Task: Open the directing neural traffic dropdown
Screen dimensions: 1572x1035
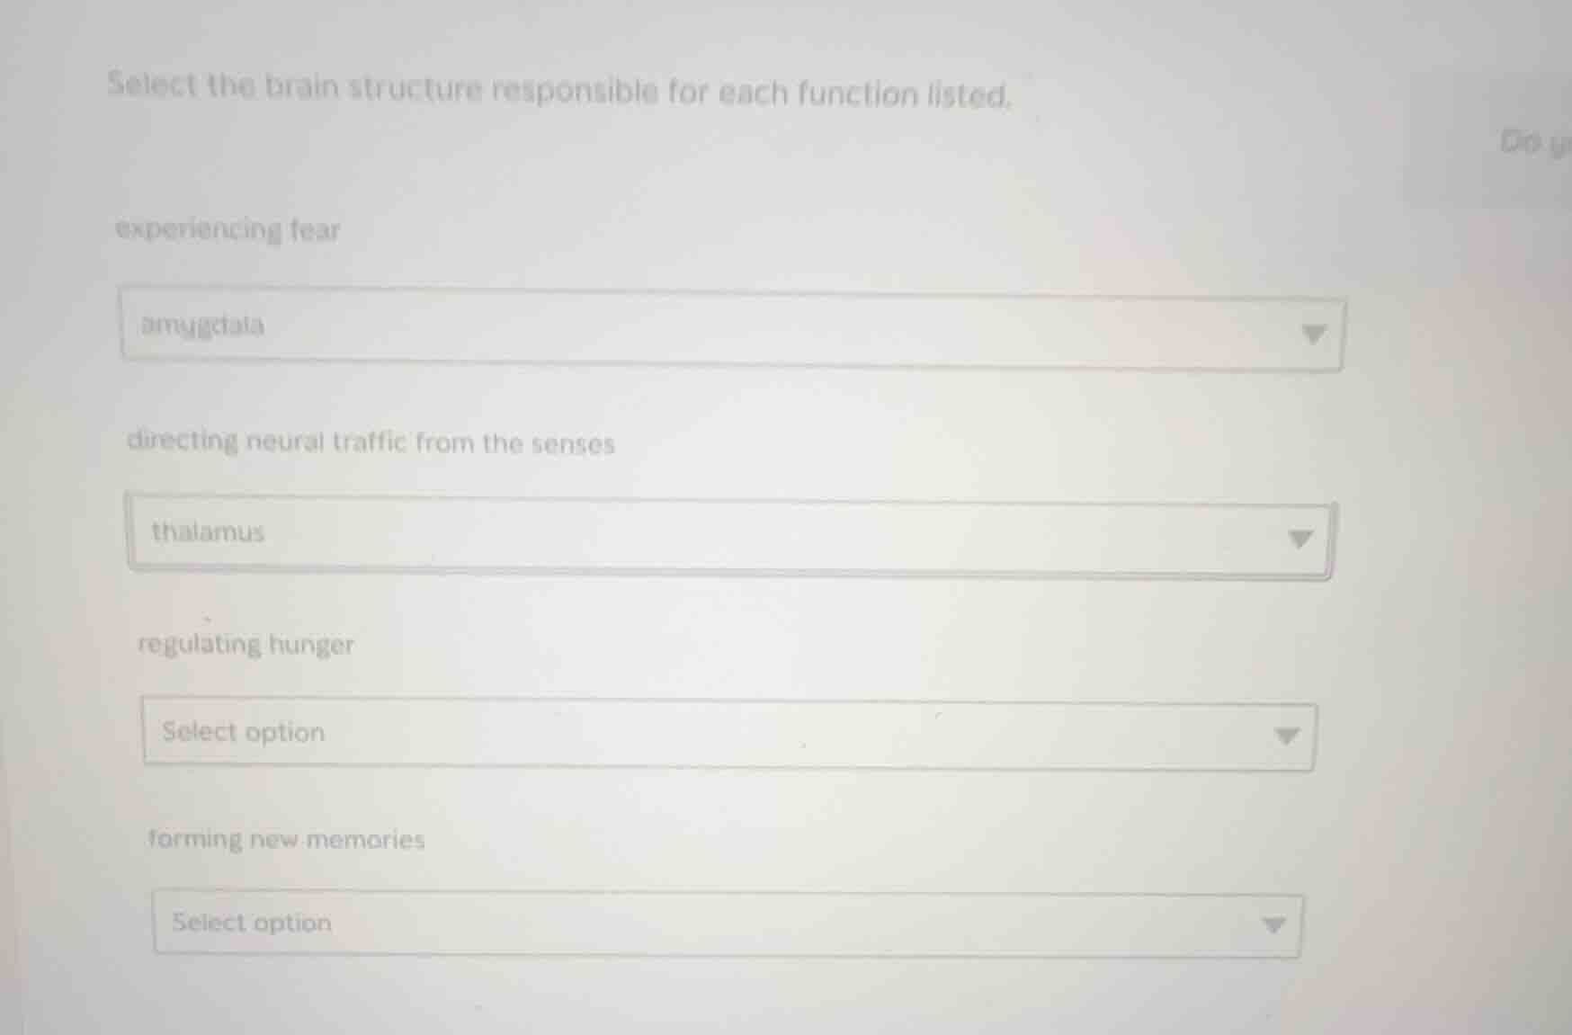Action: click(728, 537)
